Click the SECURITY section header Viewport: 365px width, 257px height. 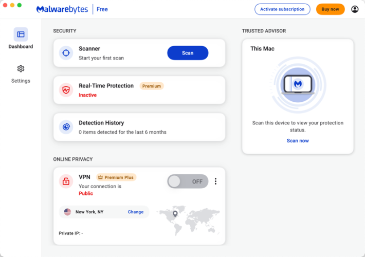(65, 31)
